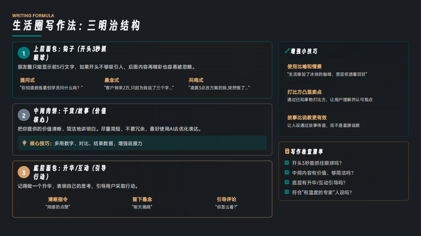The width and height of the screenshot is (421, 236).
Task: Select the 共鸣式 heading
Action: click(196, 80)
